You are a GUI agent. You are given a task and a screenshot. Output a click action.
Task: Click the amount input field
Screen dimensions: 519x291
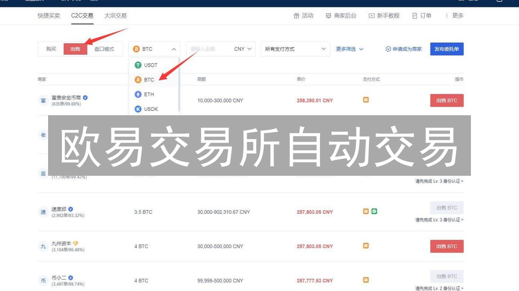point(208,49)
